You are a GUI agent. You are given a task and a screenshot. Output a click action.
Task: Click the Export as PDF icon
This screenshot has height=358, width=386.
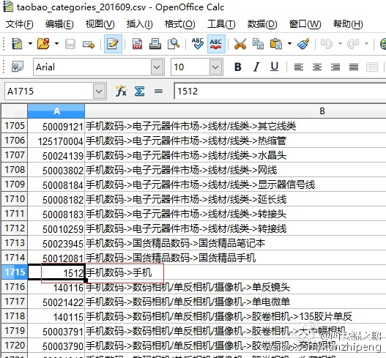tap(137, 44)
